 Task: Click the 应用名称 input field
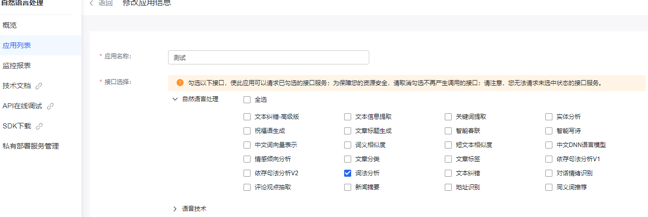click(x=269, y=57)
